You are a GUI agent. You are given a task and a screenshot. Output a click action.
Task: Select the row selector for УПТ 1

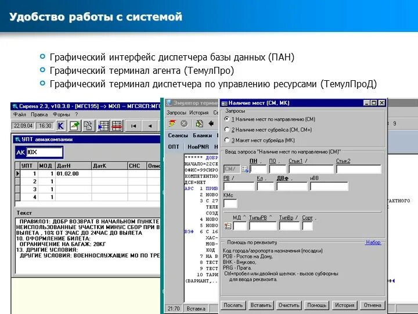pos(17,173)
